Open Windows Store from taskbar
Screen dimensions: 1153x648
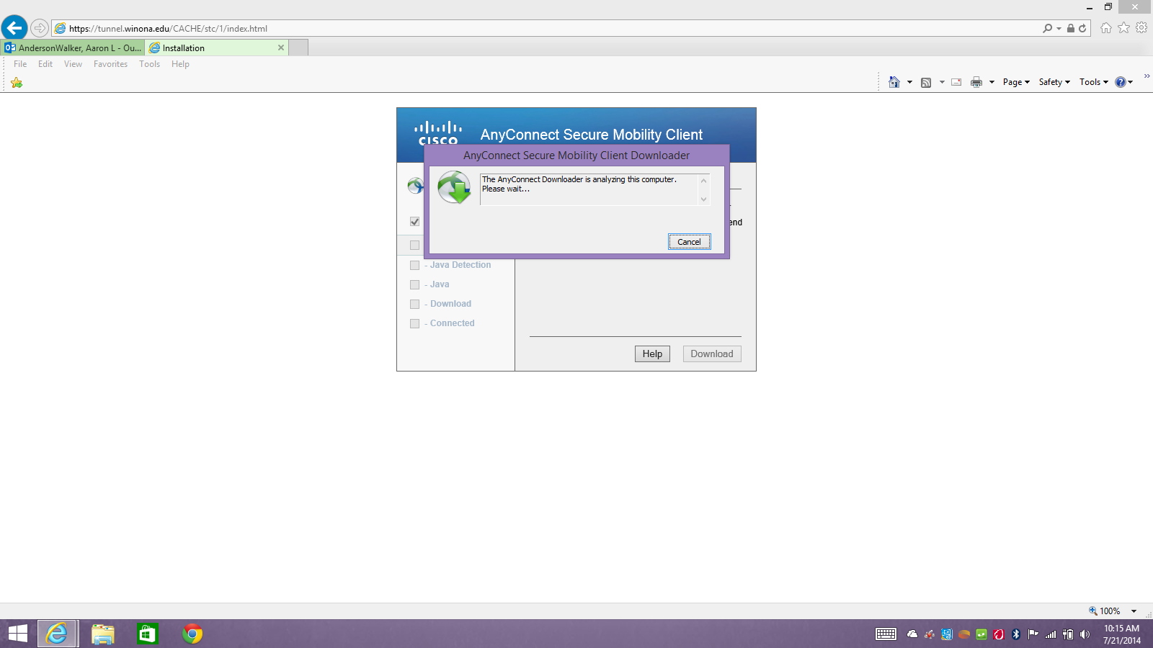point(148,634)
